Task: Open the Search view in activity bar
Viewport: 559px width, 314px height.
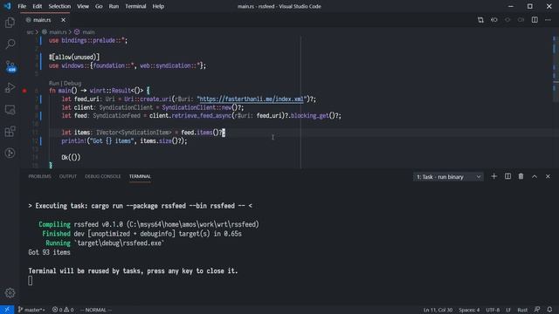Action: (10, 44)
